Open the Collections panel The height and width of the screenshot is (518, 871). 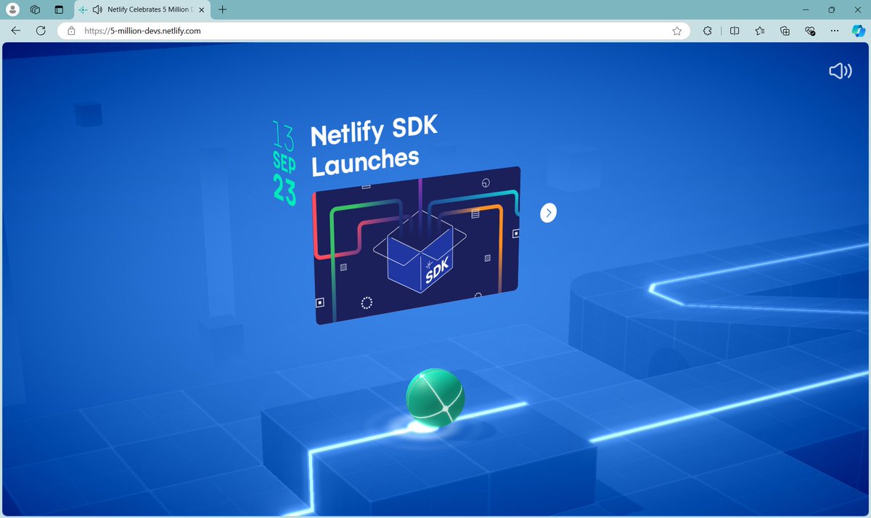pyautogui.click(x=785, y=31)
